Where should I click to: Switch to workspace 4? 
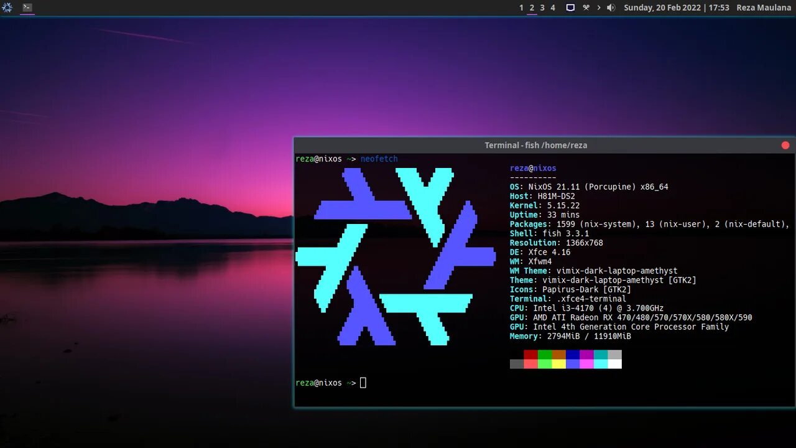click(x=553, y=7)
